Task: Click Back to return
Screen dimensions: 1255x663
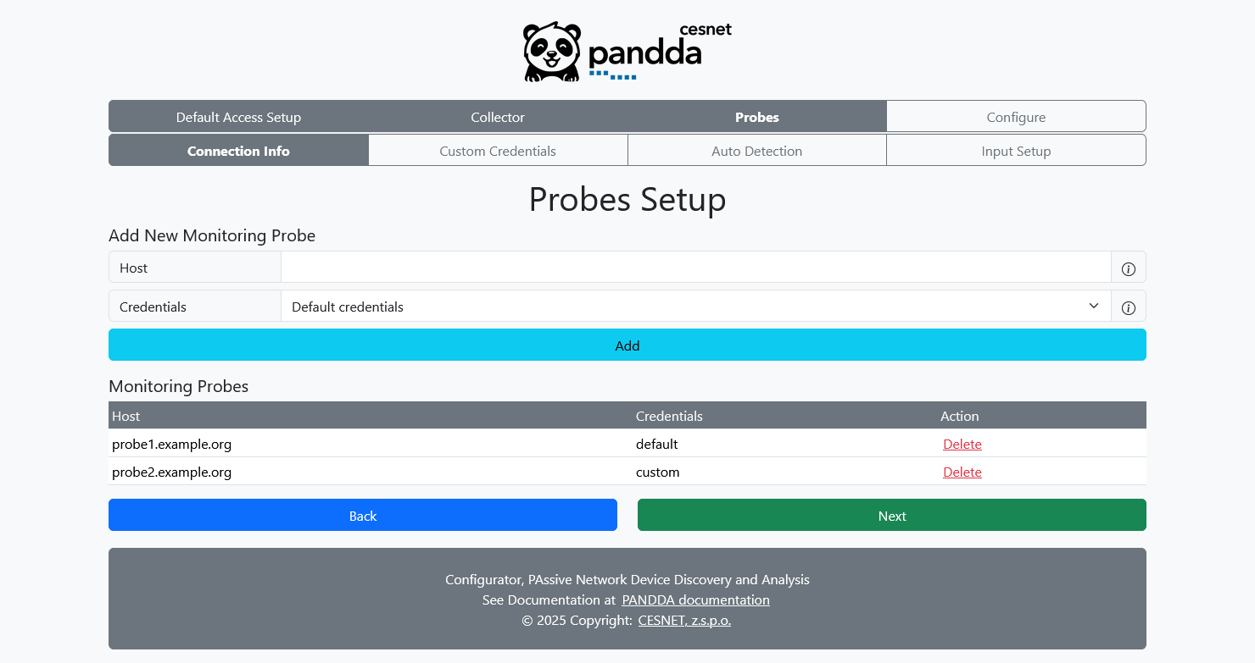Action: click(x=363, y=515)
